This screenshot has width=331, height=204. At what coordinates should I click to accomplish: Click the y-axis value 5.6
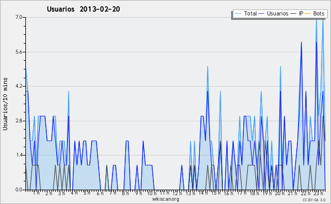[19, 52]
